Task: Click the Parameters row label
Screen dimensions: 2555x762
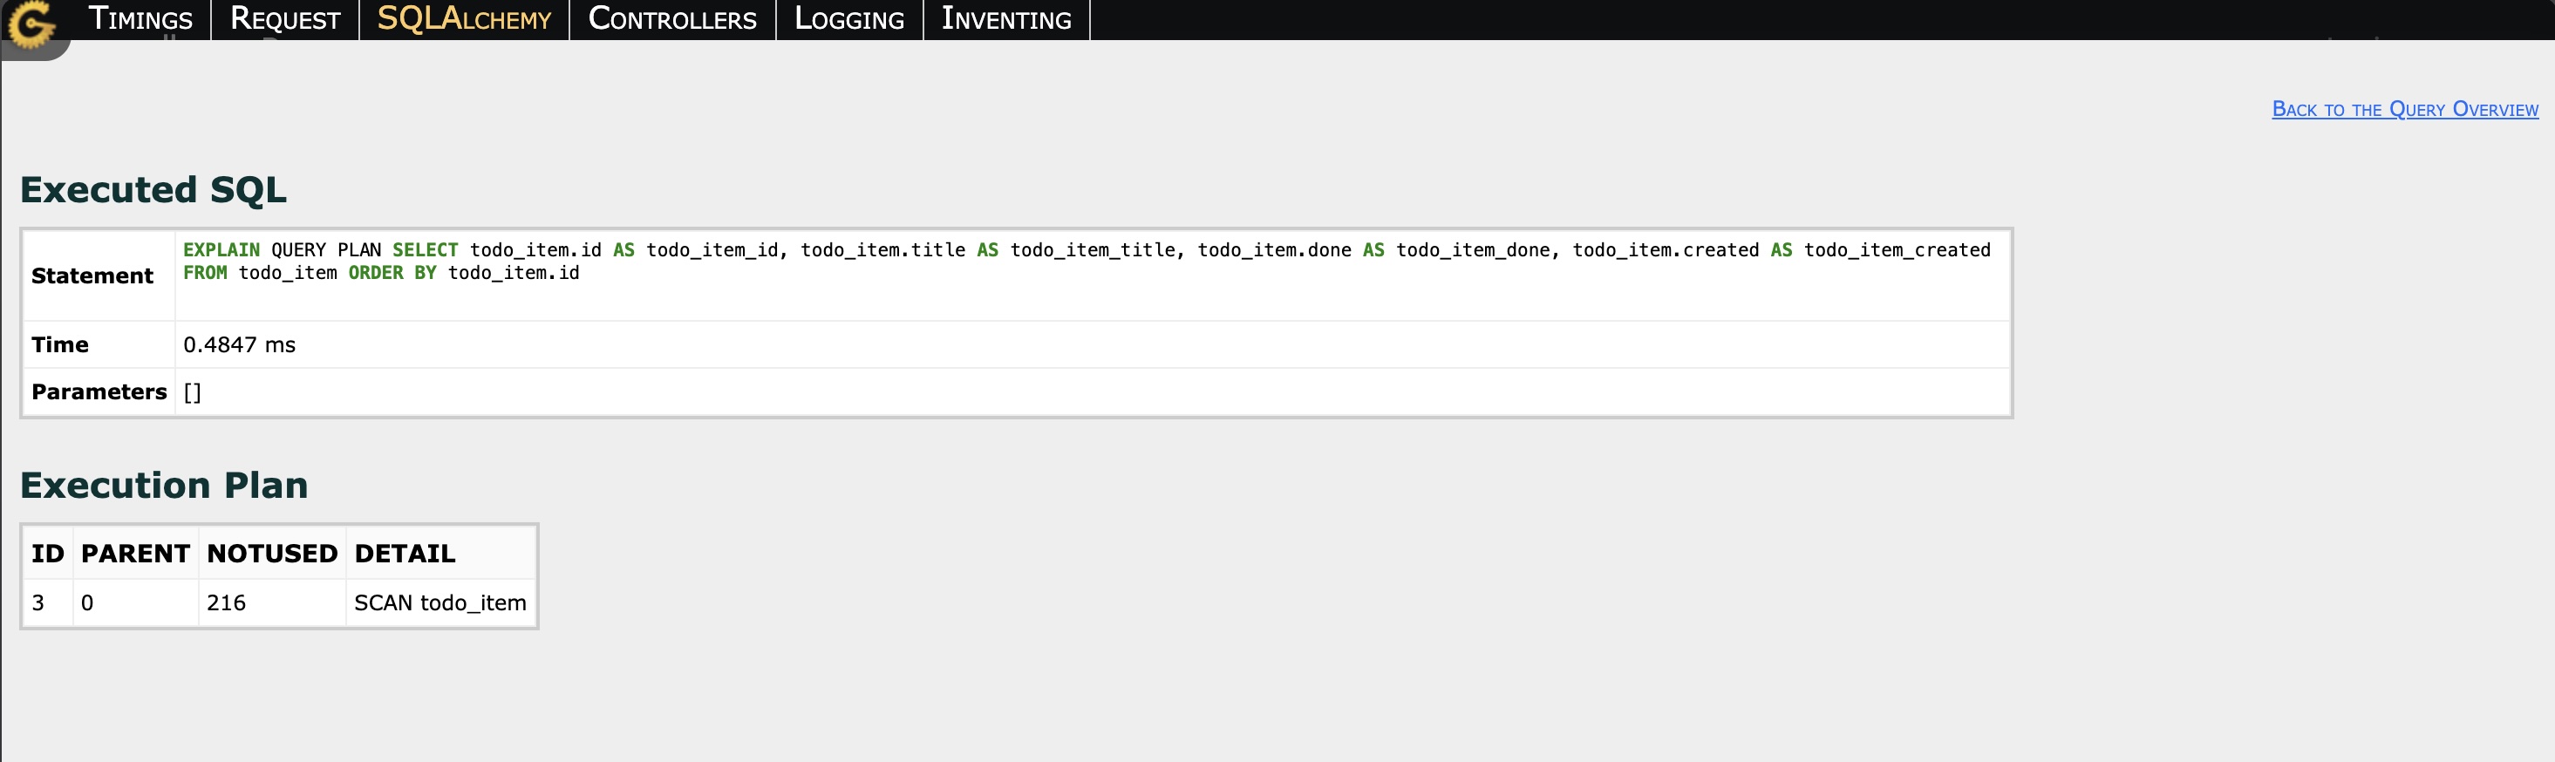Action: point(99,392)
